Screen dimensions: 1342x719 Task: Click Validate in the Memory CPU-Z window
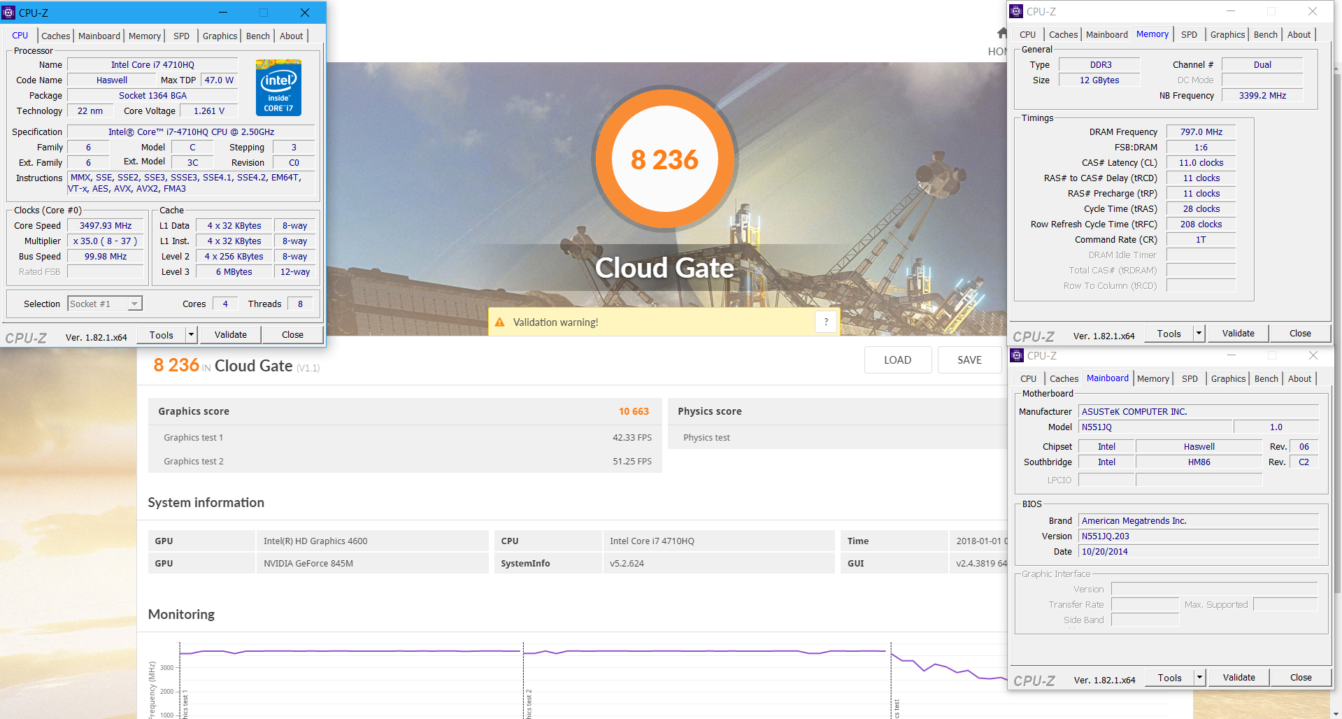pyautogui.click(x=1238, y=334)
